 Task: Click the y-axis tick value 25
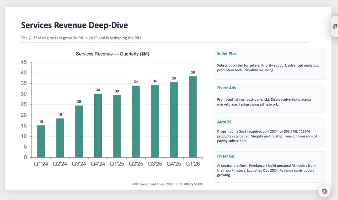24,104
